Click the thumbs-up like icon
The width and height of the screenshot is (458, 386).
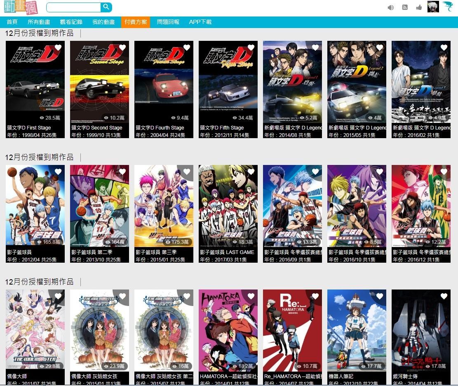pyautogui.click(x=419, y=7)
